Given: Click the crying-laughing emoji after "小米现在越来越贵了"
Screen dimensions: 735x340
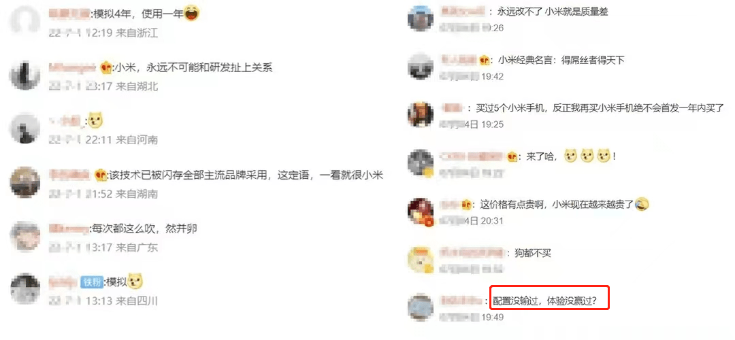Looking at the screenshot, I should click(x=642, y=204).
